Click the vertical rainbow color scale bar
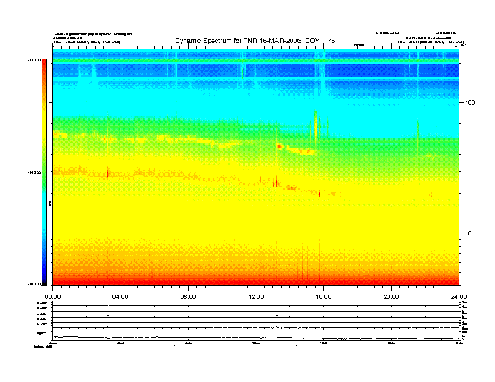Image resolution: width=495 pixels, height=382 pixels. (44, 172)
